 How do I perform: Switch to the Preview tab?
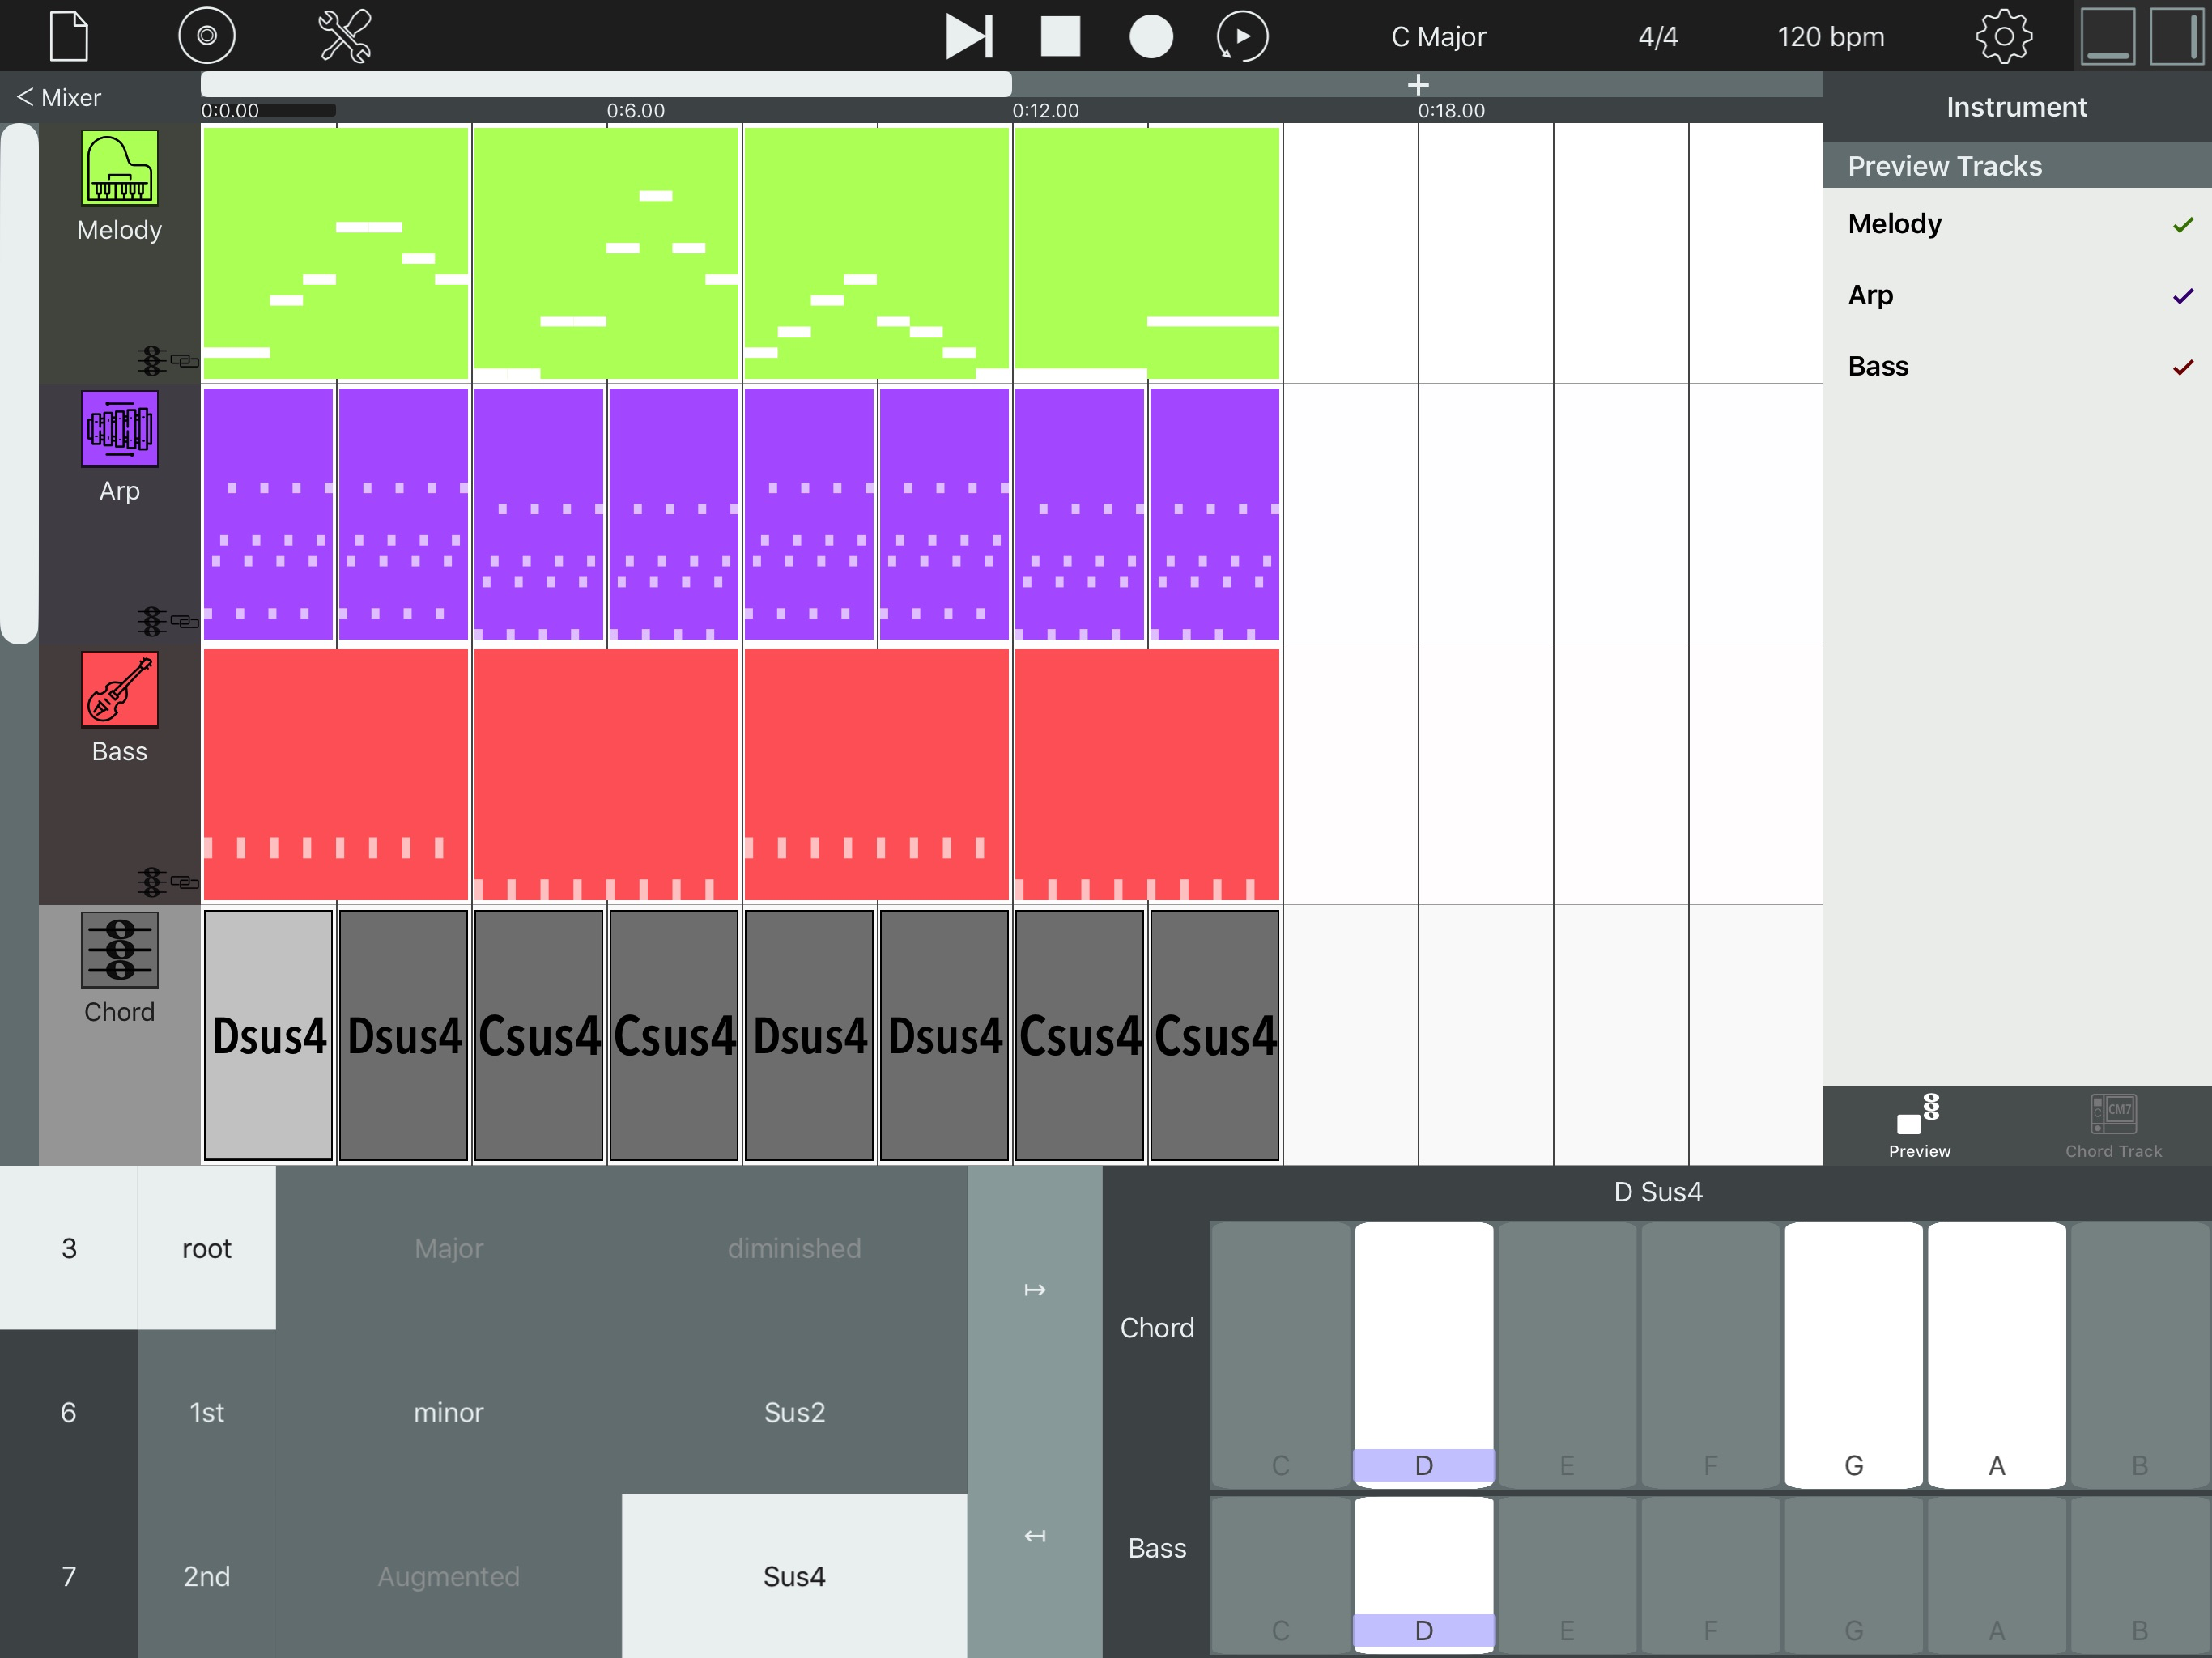click(1918, 1125)
